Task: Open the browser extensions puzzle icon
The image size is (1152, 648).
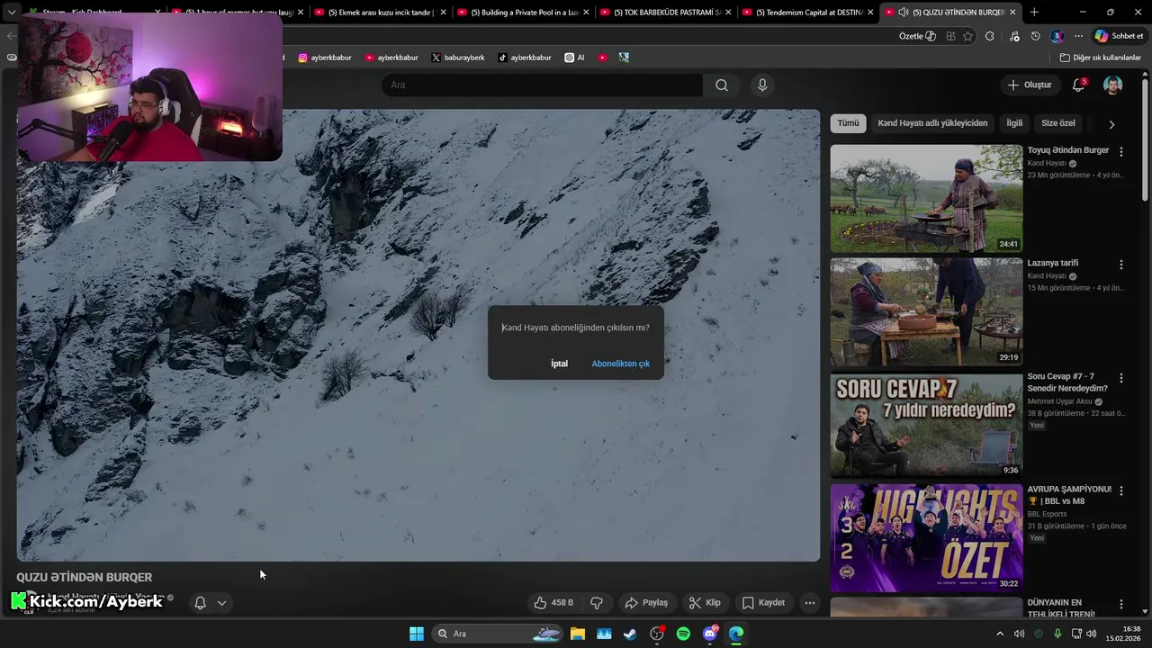Action: 990,36
